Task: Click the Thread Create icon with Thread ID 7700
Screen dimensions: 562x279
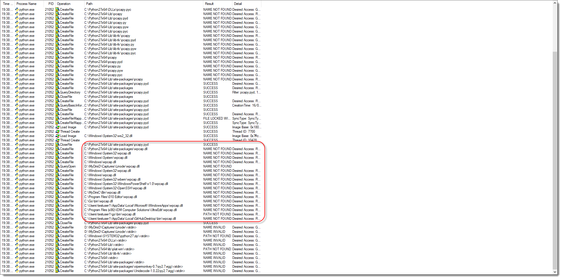Action: [x=57, y=132]
